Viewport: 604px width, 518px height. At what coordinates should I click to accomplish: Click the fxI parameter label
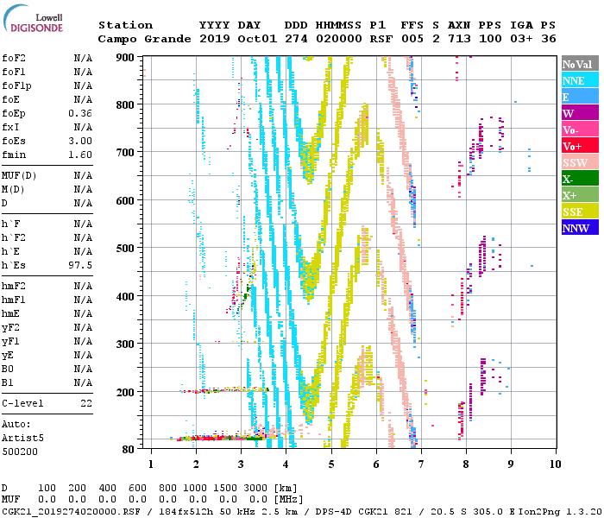10,127
